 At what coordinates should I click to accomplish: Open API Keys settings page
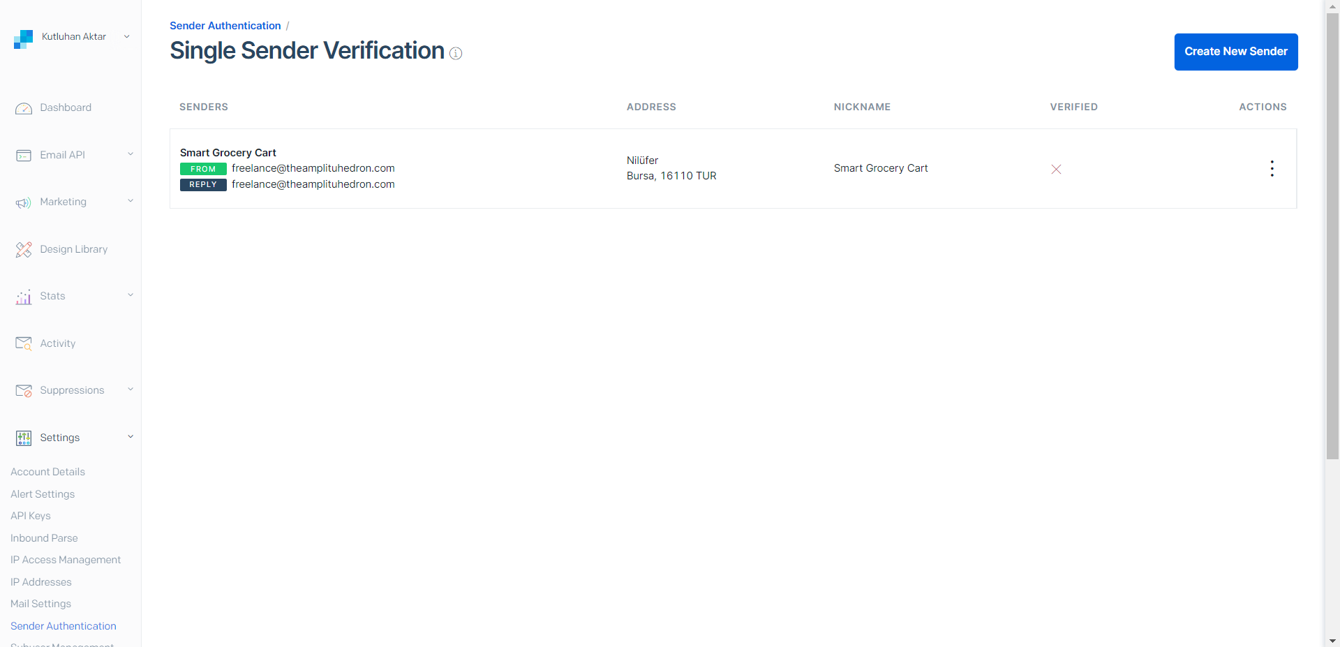tap(31, 516)
